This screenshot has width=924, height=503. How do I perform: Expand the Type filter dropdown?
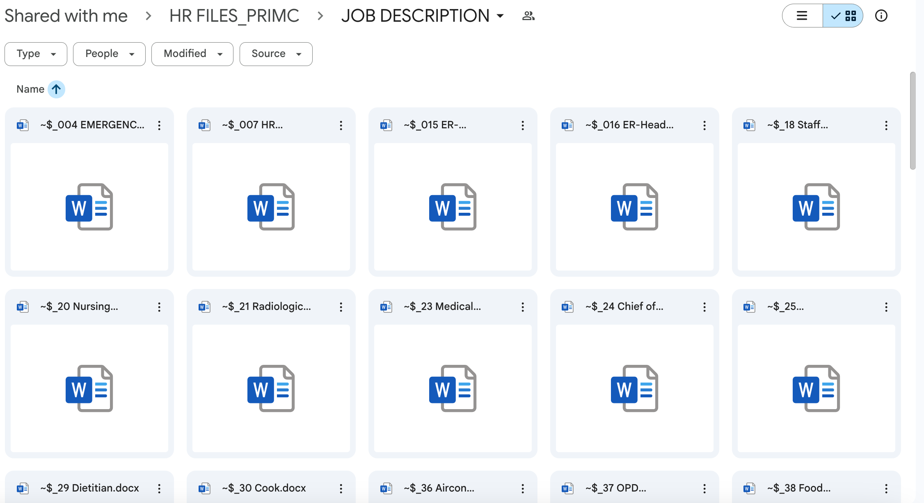(36, 54)
